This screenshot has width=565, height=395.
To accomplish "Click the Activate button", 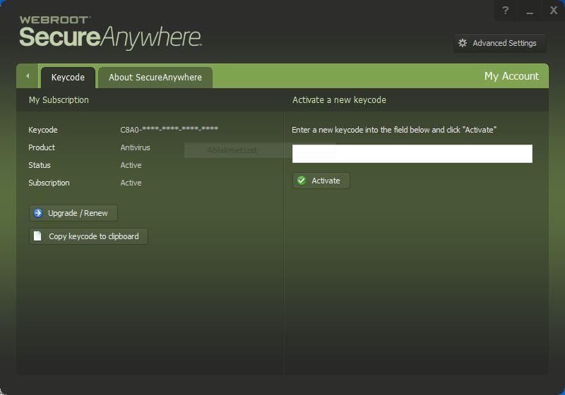I will [x=321, y=181].
